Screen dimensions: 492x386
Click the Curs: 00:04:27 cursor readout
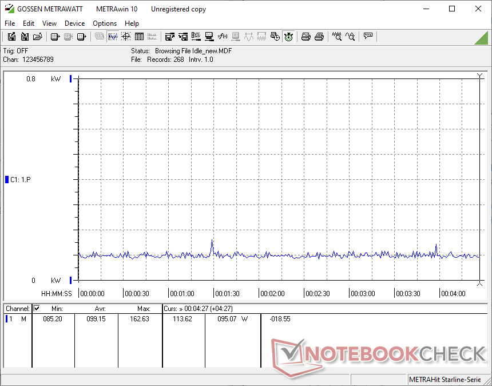198,309
